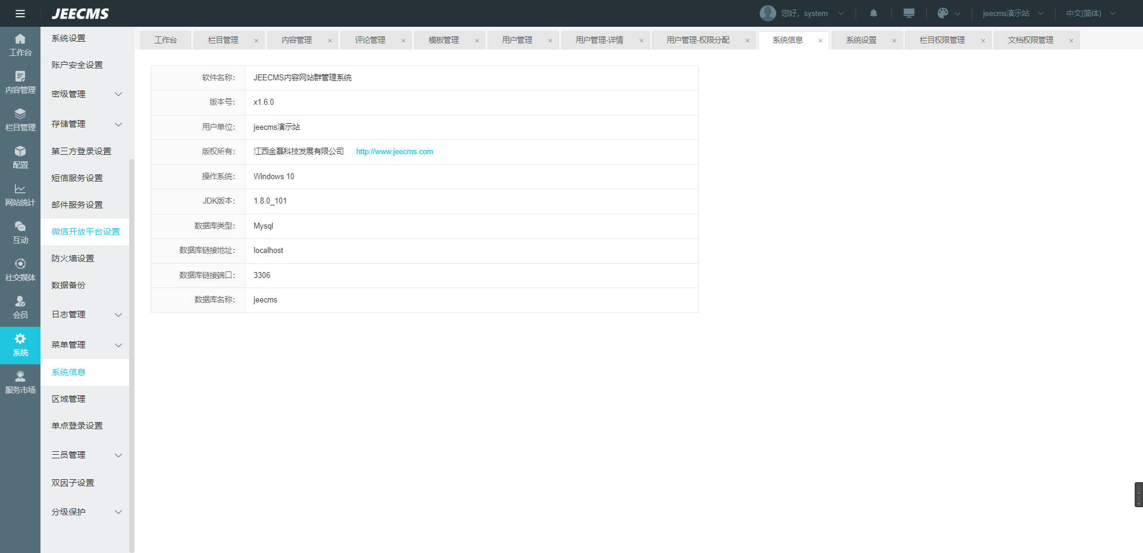Click the monitor display icon in header

coord(909,13)
